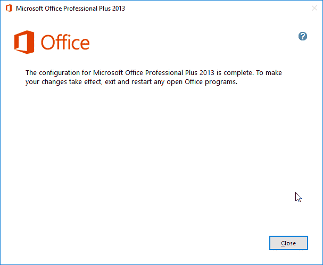Click the blue Help question mark icon

coord(303,36)
